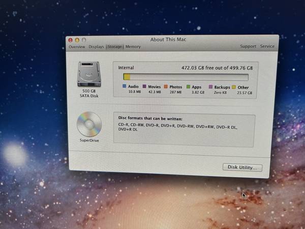Minimize the window with the yellow button
Viewport: 305px width, 229px height.
click(77, 39)
